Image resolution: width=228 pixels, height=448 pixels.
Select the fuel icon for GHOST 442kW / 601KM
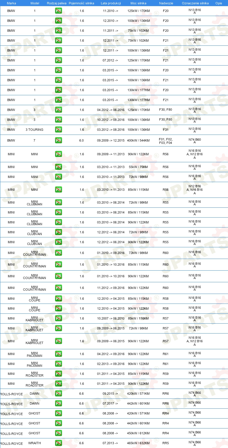(x=58, y=423)
